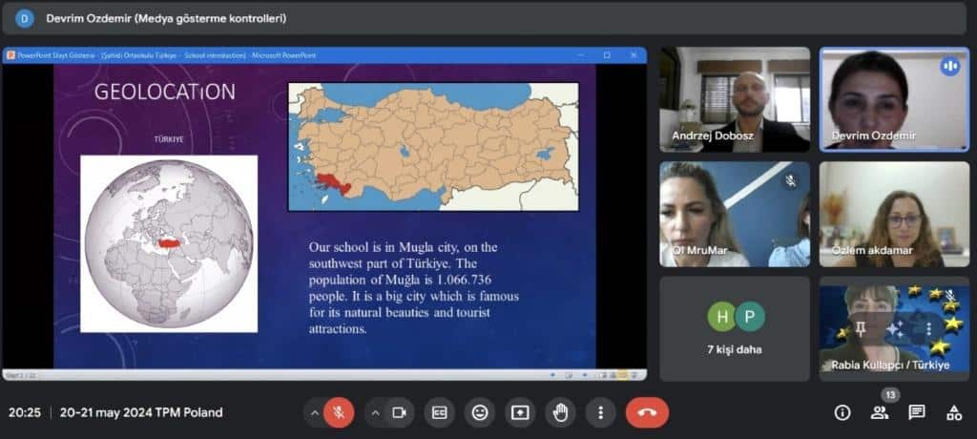Viewport: 977px width, 439px height.
Task: Leave the call with the red hang-up button
Action: point(647,412)
